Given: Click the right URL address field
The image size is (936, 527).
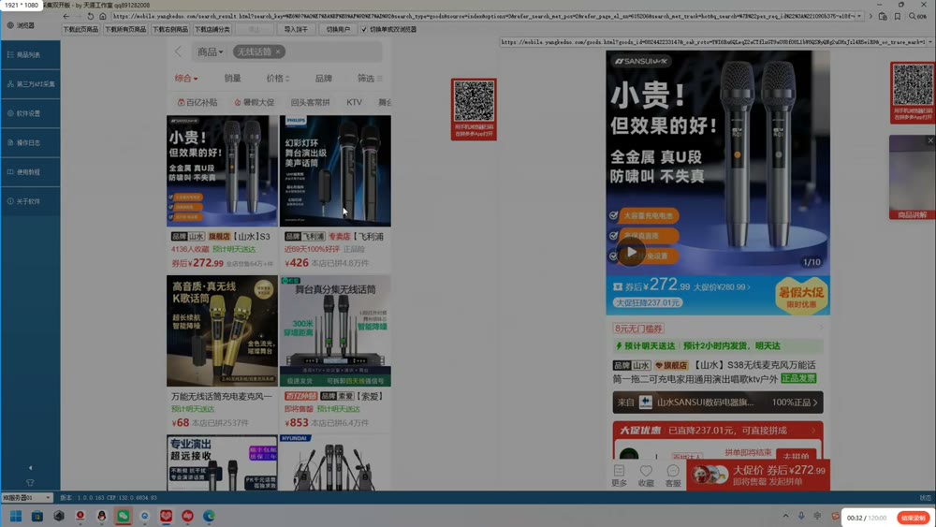Looking at the screenshot, I should pyautogui.click(x=712, y=42).
